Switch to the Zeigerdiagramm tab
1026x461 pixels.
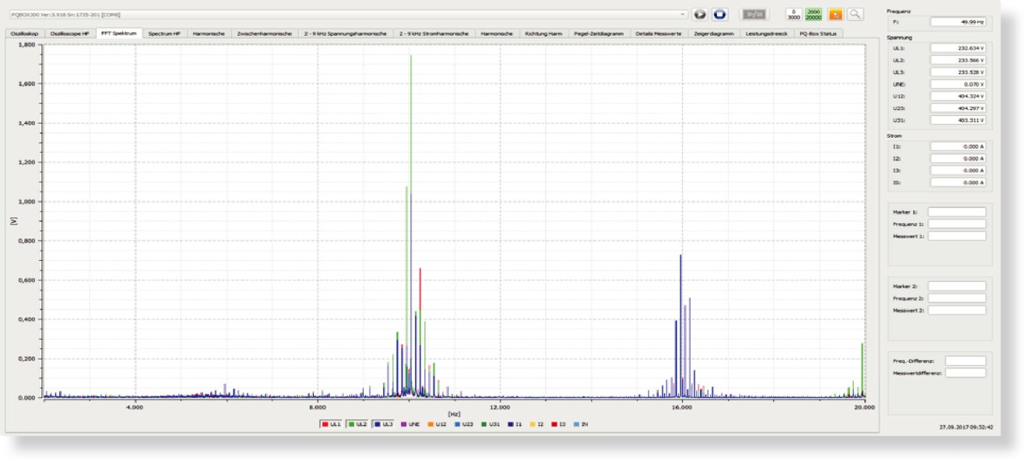point(712,33)
